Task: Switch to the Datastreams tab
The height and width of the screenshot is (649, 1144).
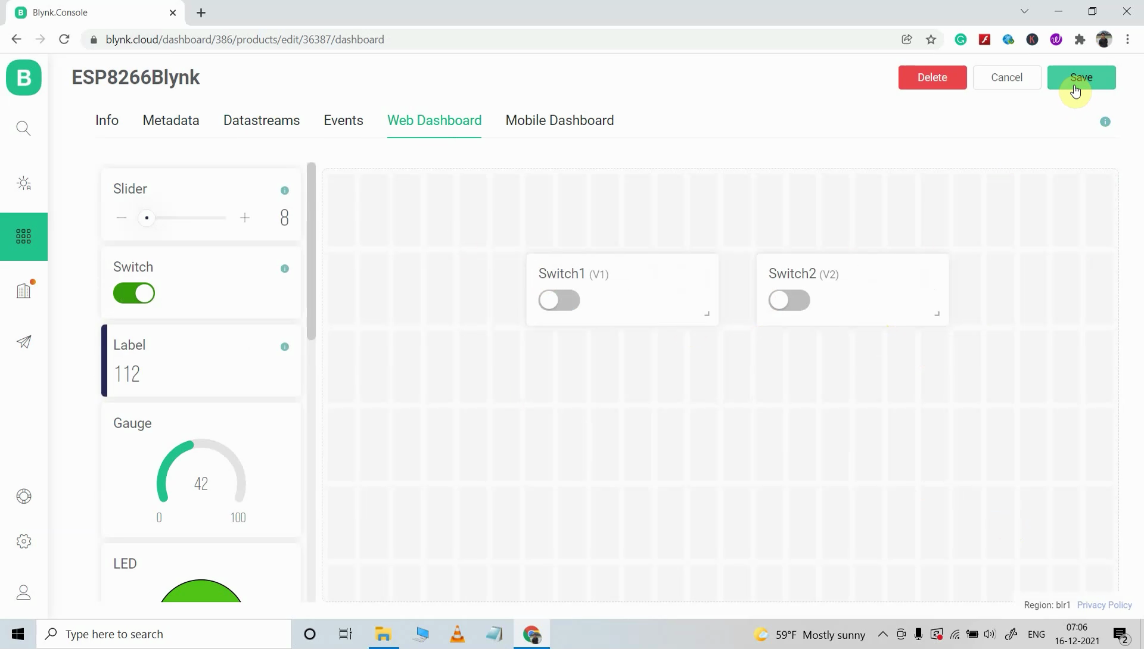Action: [262, 120]
